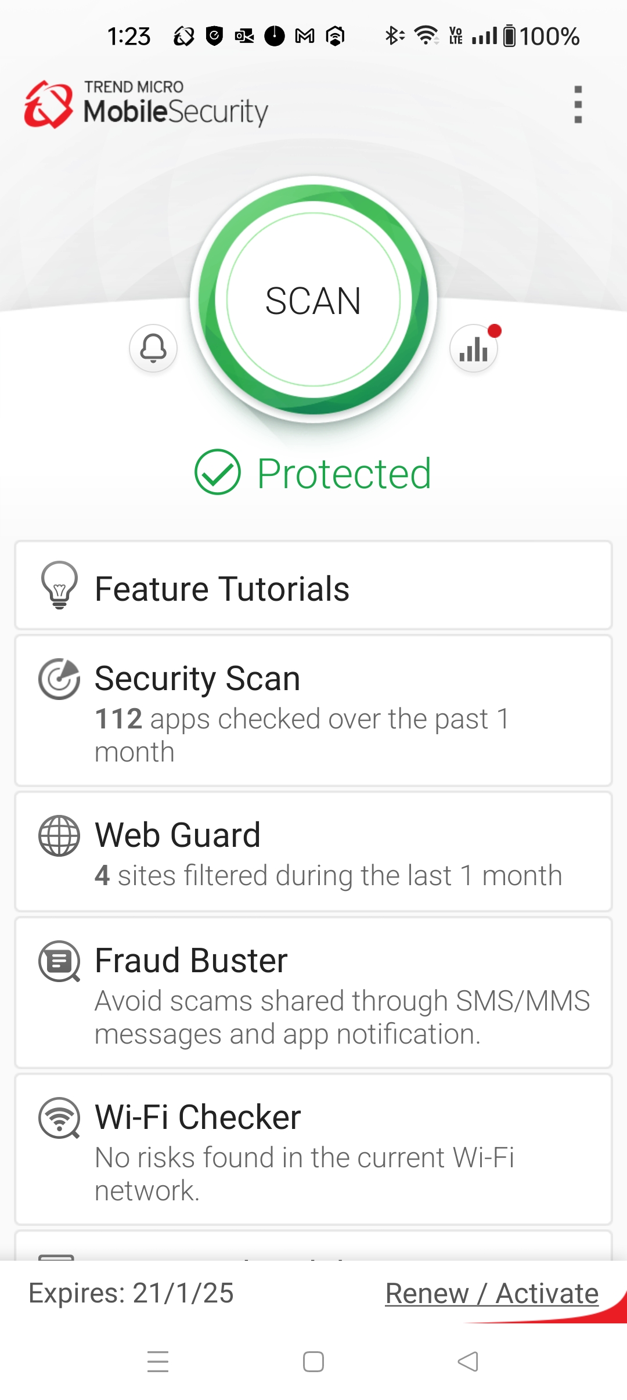627x1400 pixels.
Task: Open the Feature Tutorials card
Action: tap(313, 587)
